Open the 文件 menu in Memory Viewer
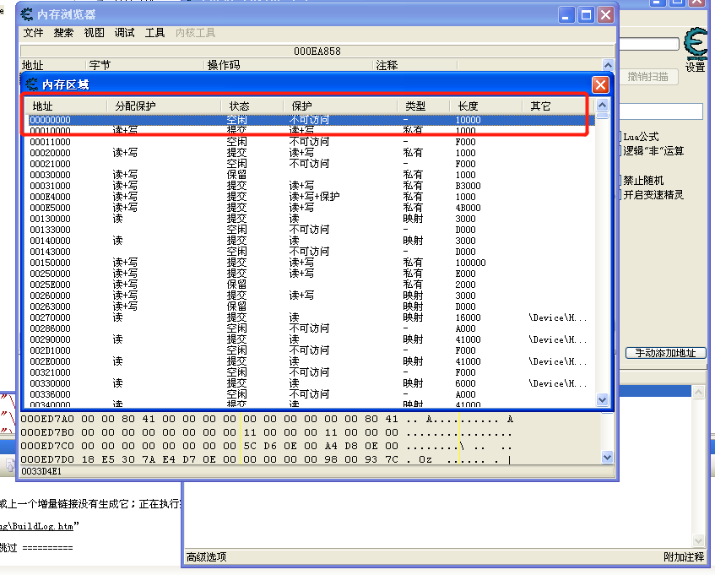This screenshot has height=575, width=715. (x=33, y=33)
